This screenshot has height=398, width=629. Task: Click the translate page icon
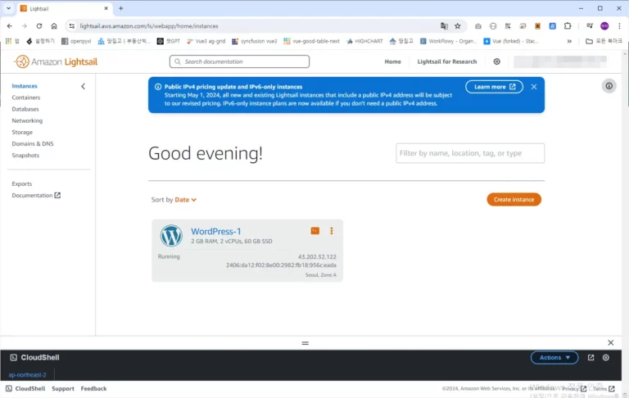(444, 26)
